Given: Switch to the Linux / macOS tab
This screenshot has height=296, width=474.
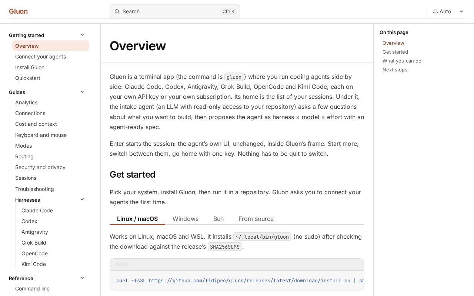Looking at the screenshot, I should pyautogui.click(x=137, y=219).
